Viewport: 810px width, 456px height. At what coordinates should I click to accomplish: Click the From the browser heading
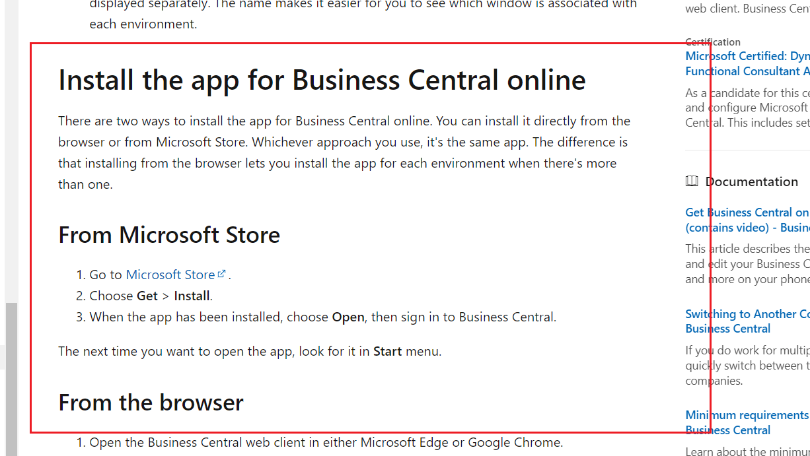[x=151, y=403]
